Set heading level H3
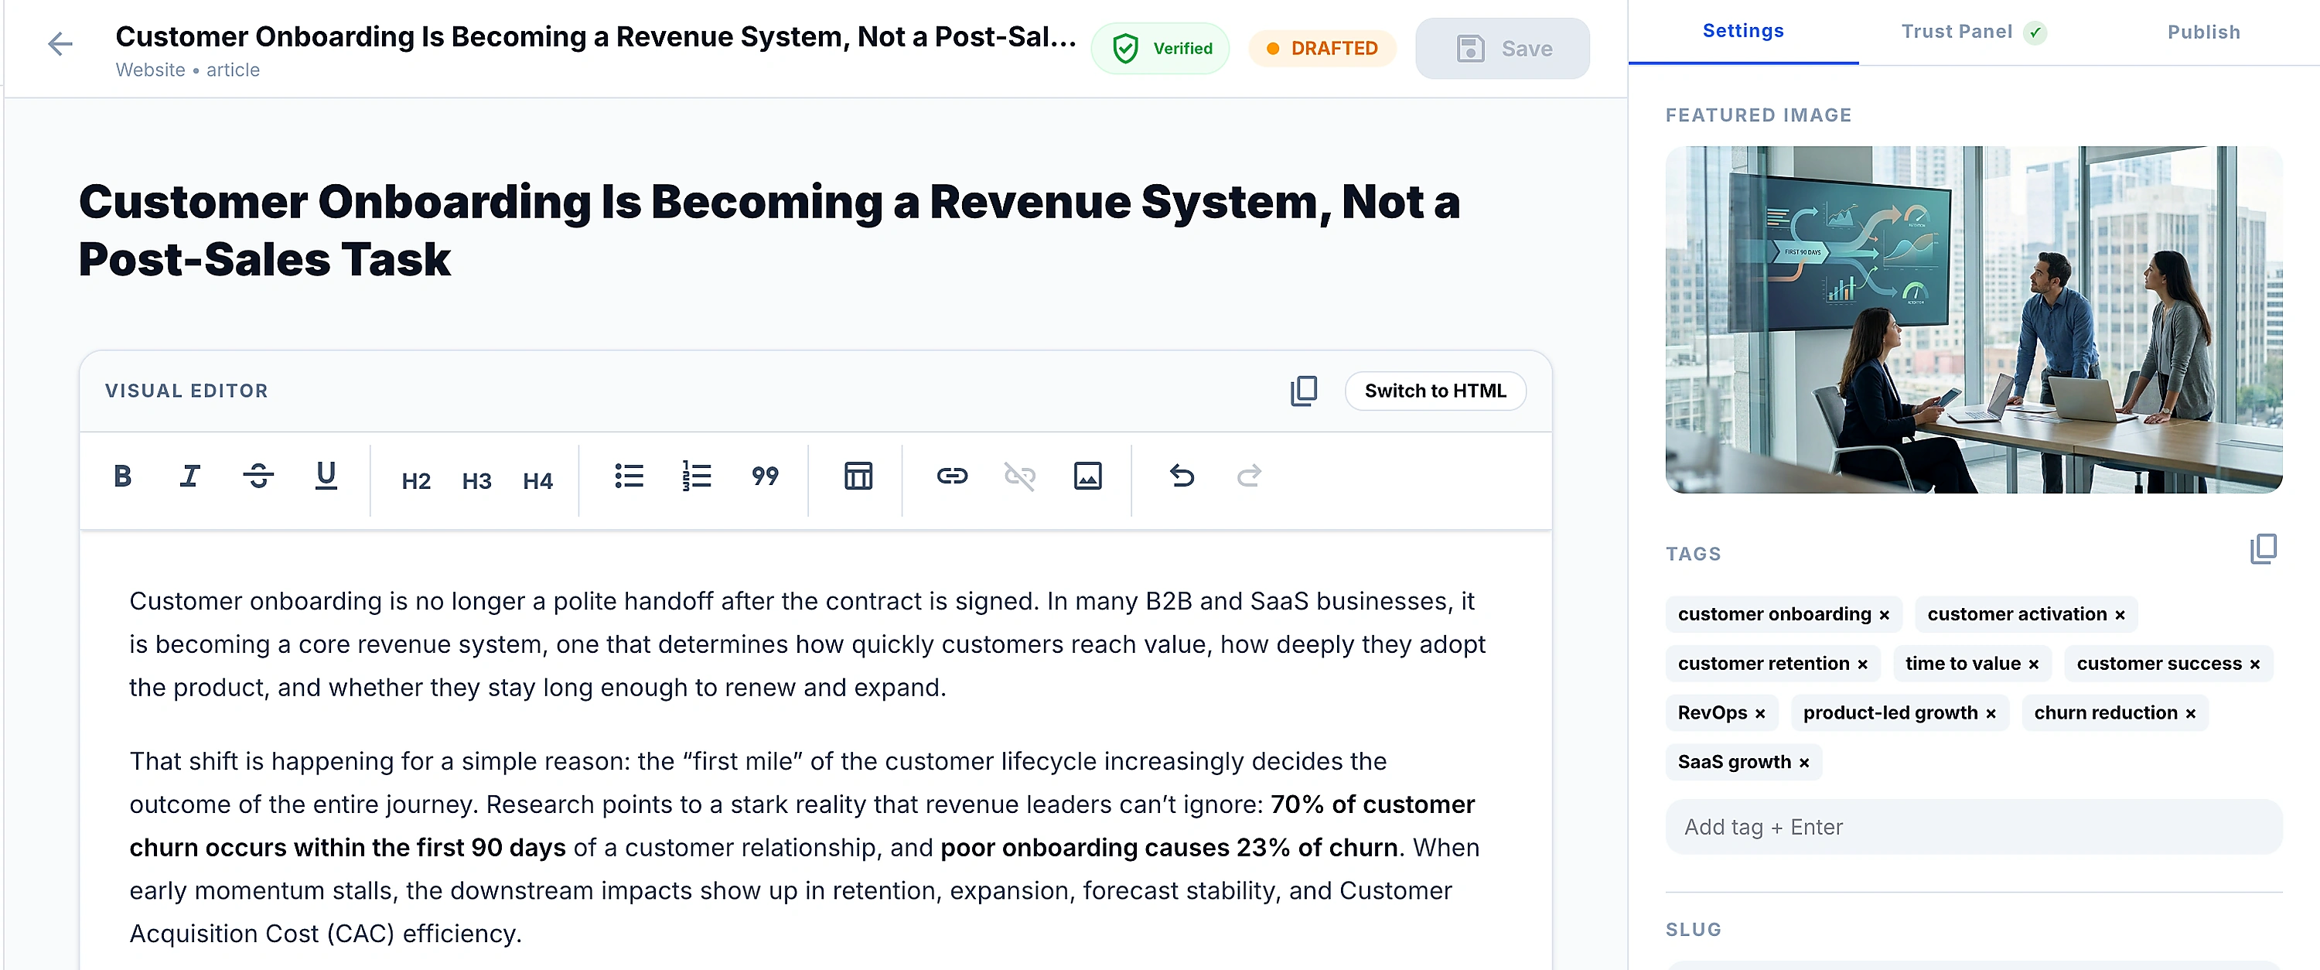The height and width of the screenshot is (970, 2320). tap(476, 481)
